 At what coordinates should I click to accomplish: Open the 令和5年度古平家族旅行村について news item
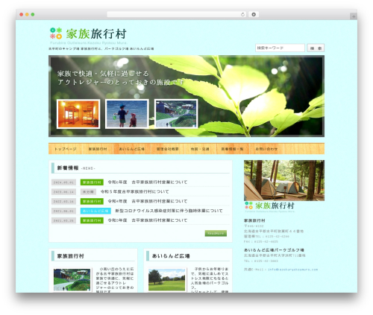[135, 192]
